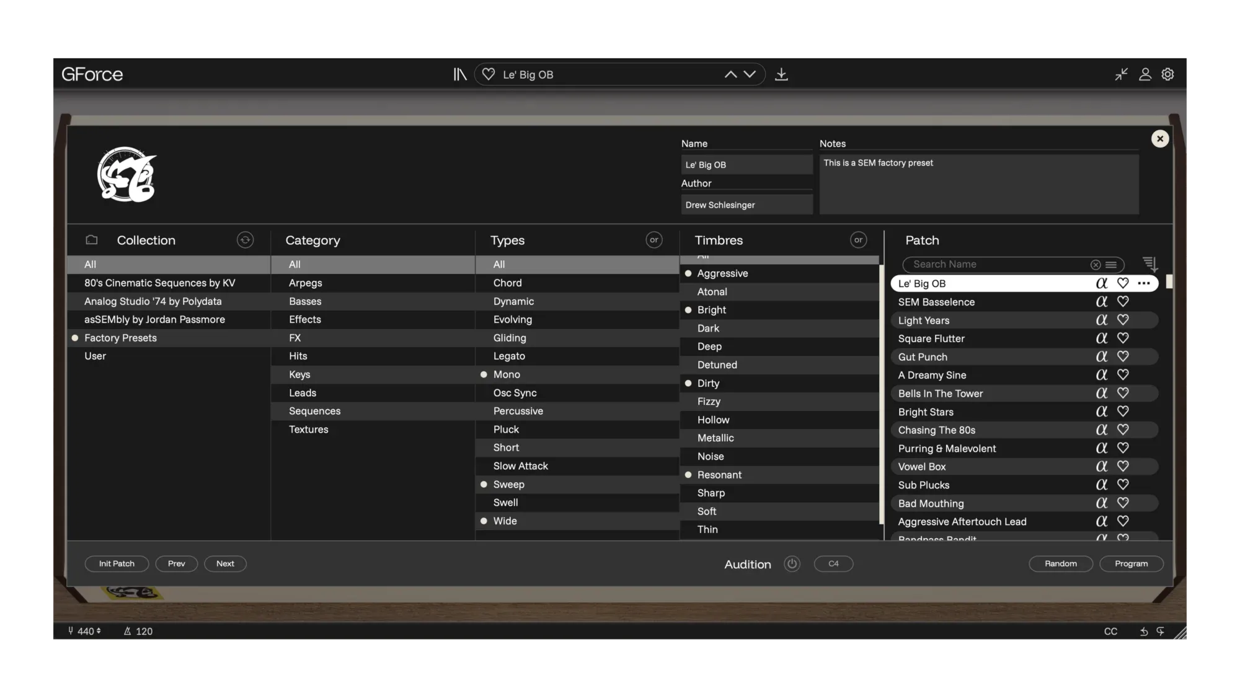
Task: Select the Pluck type
Action: click(x=577, y=430)
